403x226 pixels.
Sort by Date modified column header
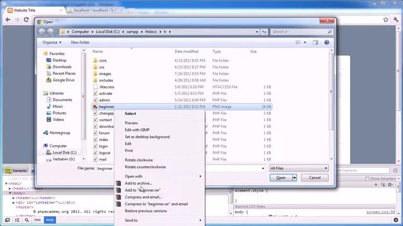(186, 51)
